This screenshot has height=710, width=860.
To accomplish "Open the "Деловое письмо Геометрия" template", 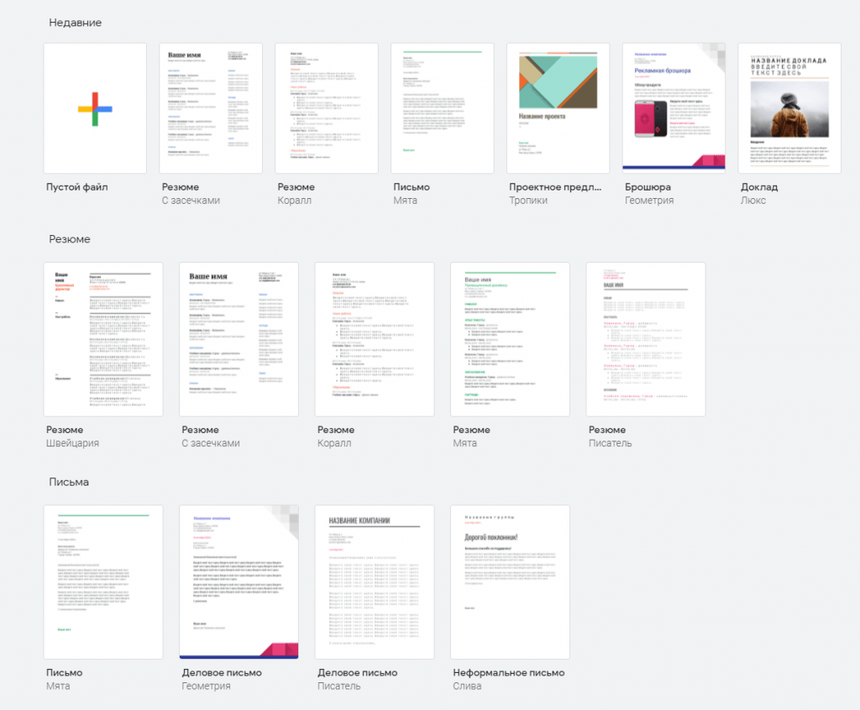I will [x=239, y=581].
